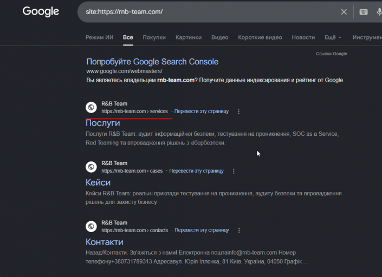Click the globe favicon of the cases result
Screen dimensions: 382x277
click(92, 167)
